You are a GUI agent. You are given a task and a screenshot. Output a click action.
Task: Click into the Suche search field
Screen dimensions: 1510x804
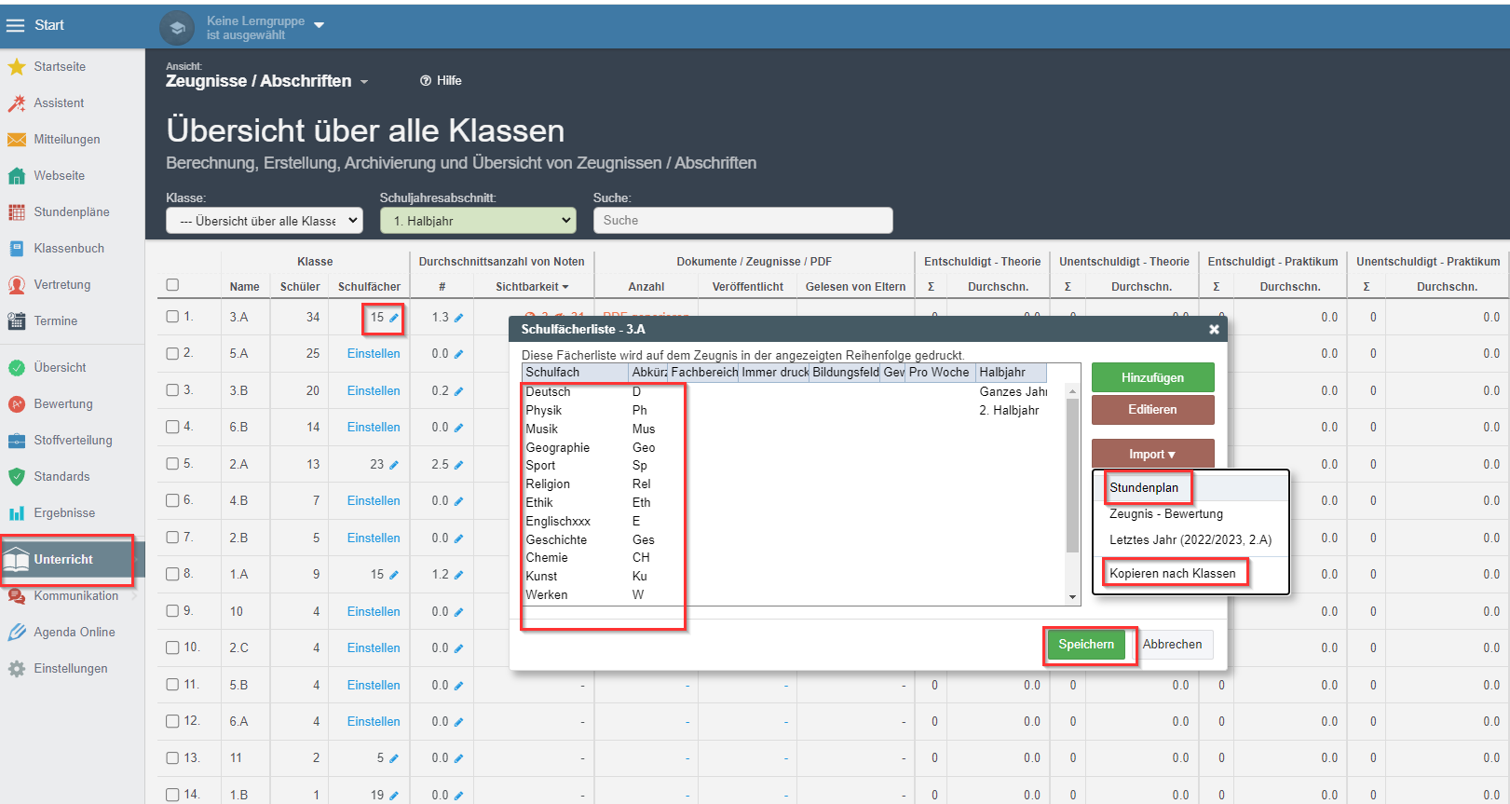742,221
